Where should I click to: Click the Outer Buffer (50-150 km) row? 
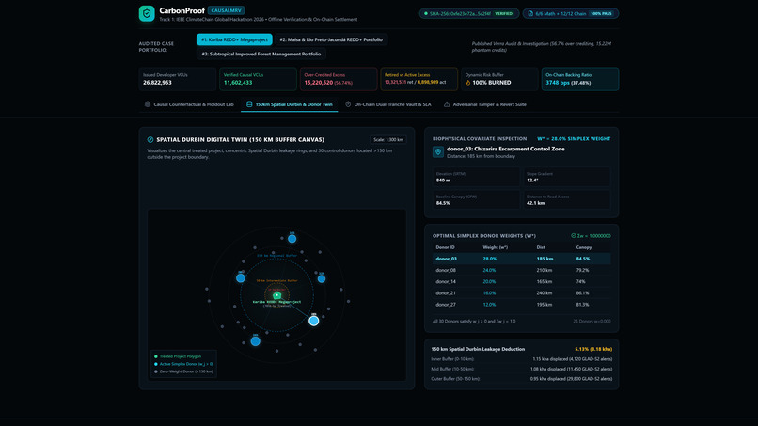(x=521, y=379)
